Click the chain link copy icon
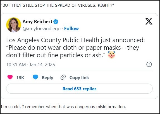 point(63,77)
